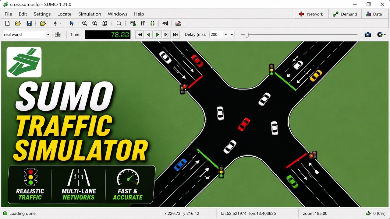Click the northeast traffic light showing green
The width and height of the screenshot is (390, 219).
[x=271, y=70]
